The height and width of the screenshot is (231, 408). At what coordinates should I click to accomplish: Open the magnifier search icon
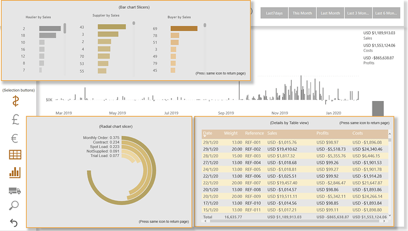[14, 206]
